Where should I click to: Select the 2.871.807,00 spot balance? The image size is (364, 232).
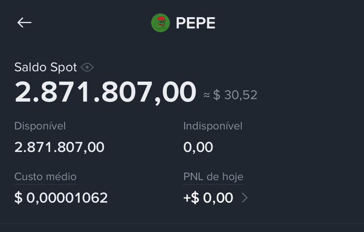(105, 92)
